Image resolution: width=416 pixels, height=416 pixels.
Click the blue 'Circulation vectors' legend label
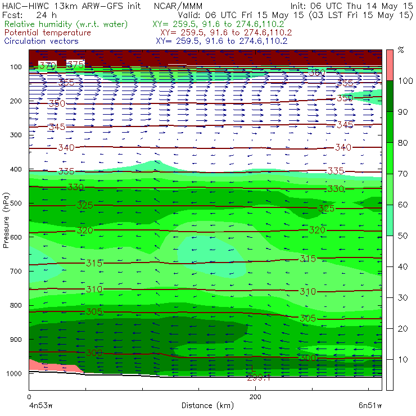coord(41,41)
